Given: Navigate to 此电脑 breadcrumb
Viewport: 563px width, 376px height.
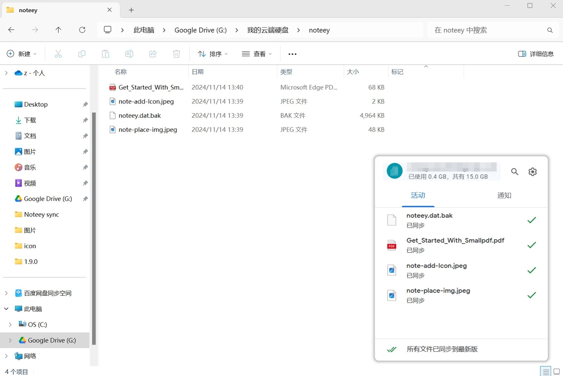Looking at the screenshot, I should click(144, 30).
